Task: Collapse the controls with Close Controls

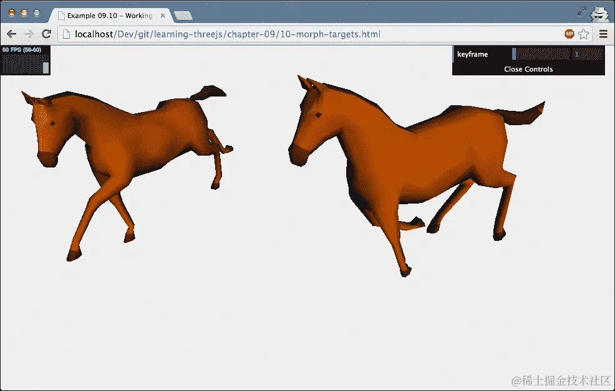Action: (528, 69)
